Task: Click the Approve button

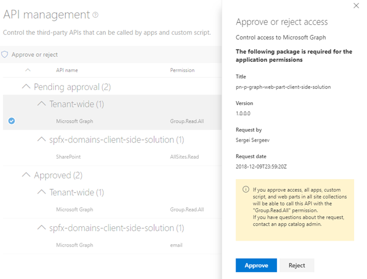Action: (256, 265)
